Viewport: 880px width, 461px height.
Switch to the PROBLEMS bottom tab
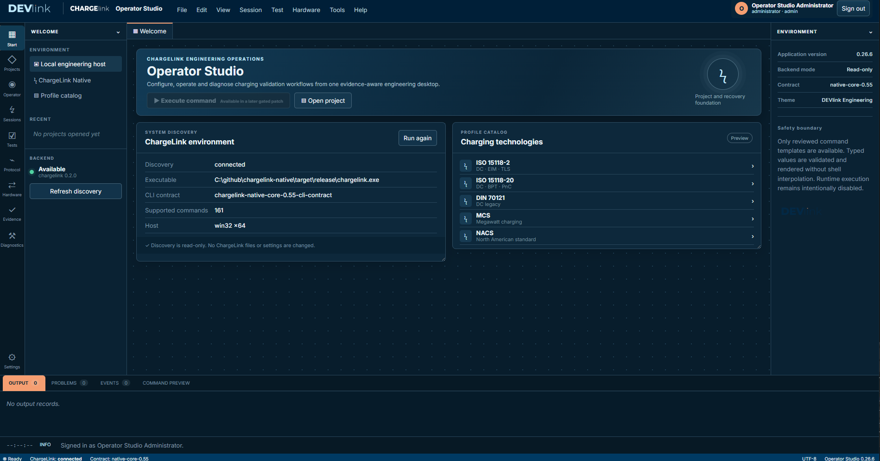pyautogui.click(x=69, y=383)
